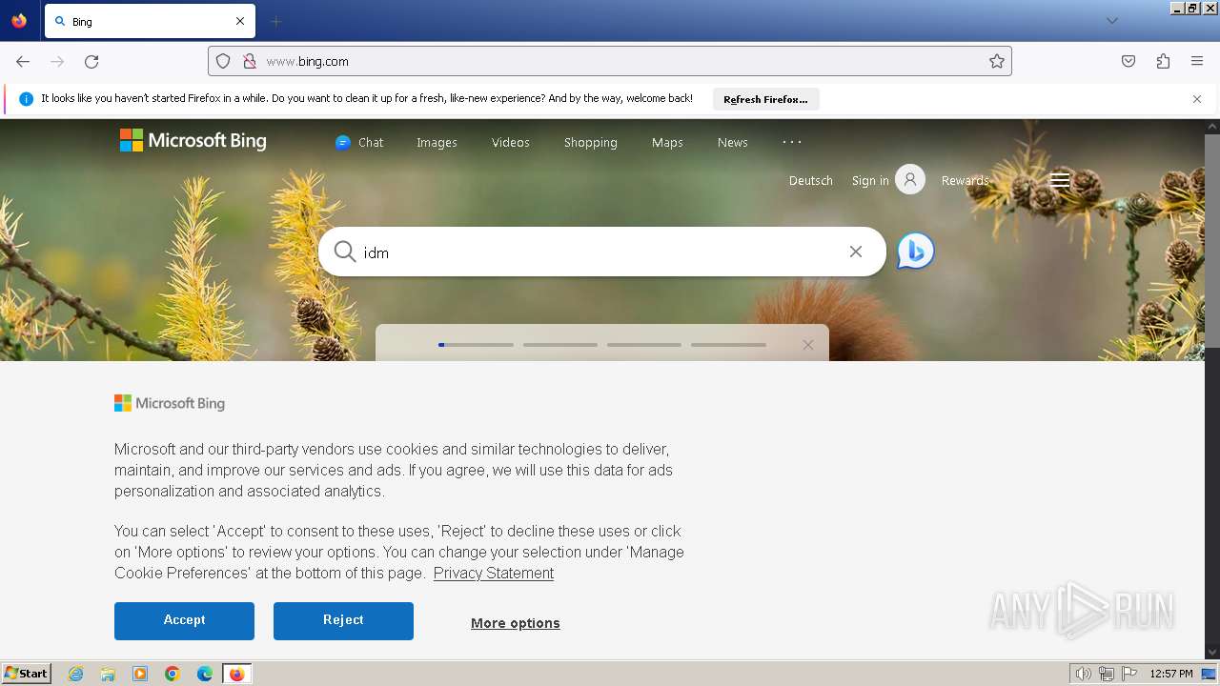Open the Windows Start menu

(27, 674)
